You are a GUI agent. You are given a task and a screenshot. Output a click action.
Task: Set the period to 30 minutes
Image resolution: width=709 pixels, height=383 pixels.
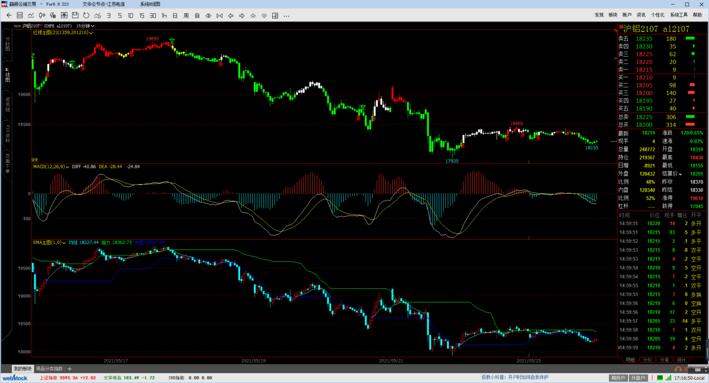(x=153, y=15)
